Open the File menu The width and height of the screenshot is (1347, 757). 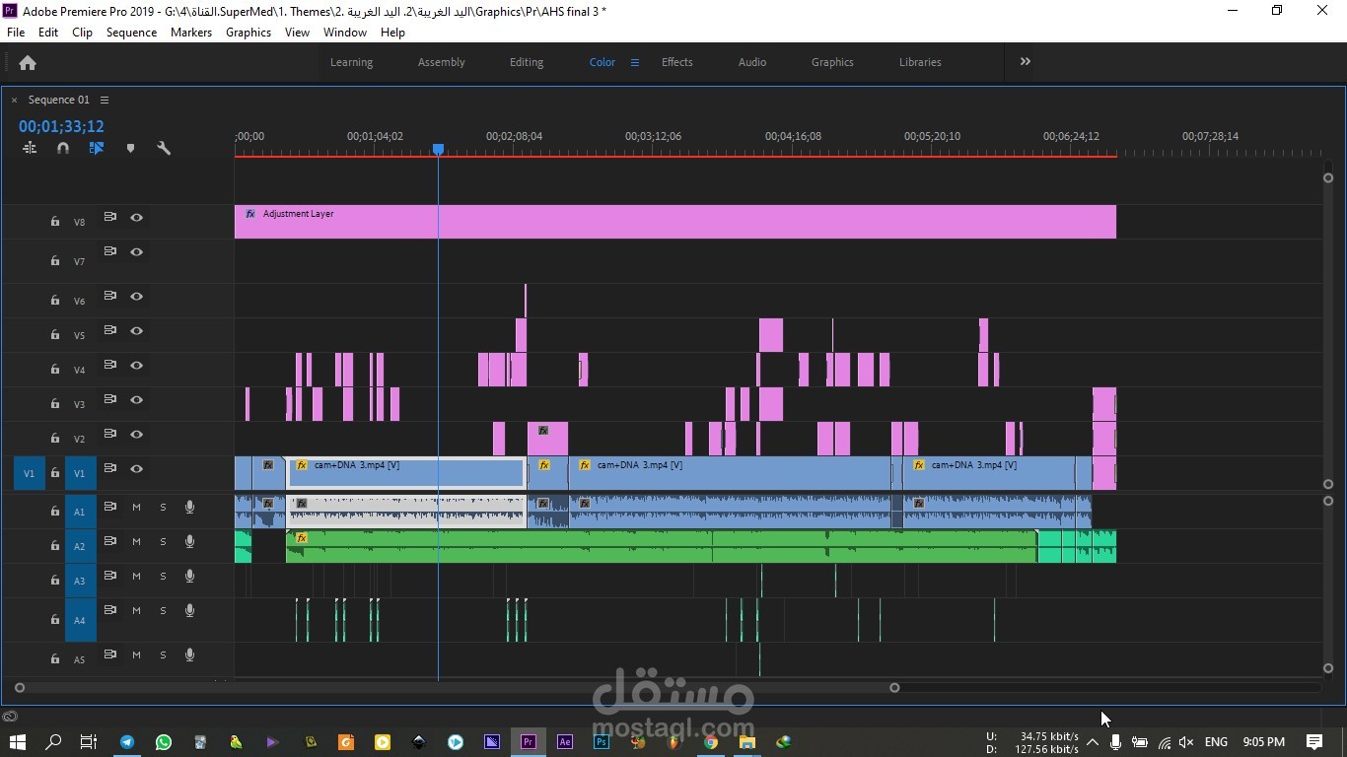pyautogui.click(x=16, y=33)
